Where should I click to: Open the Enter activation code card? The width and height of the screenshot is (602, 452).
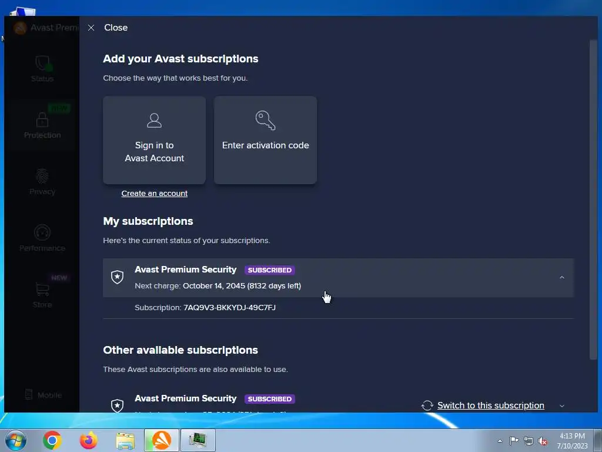265,140
